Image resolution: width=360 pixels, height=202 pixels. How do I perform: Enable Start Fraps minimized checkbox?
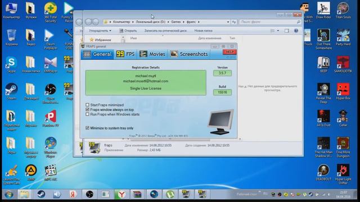coord(87,105)
